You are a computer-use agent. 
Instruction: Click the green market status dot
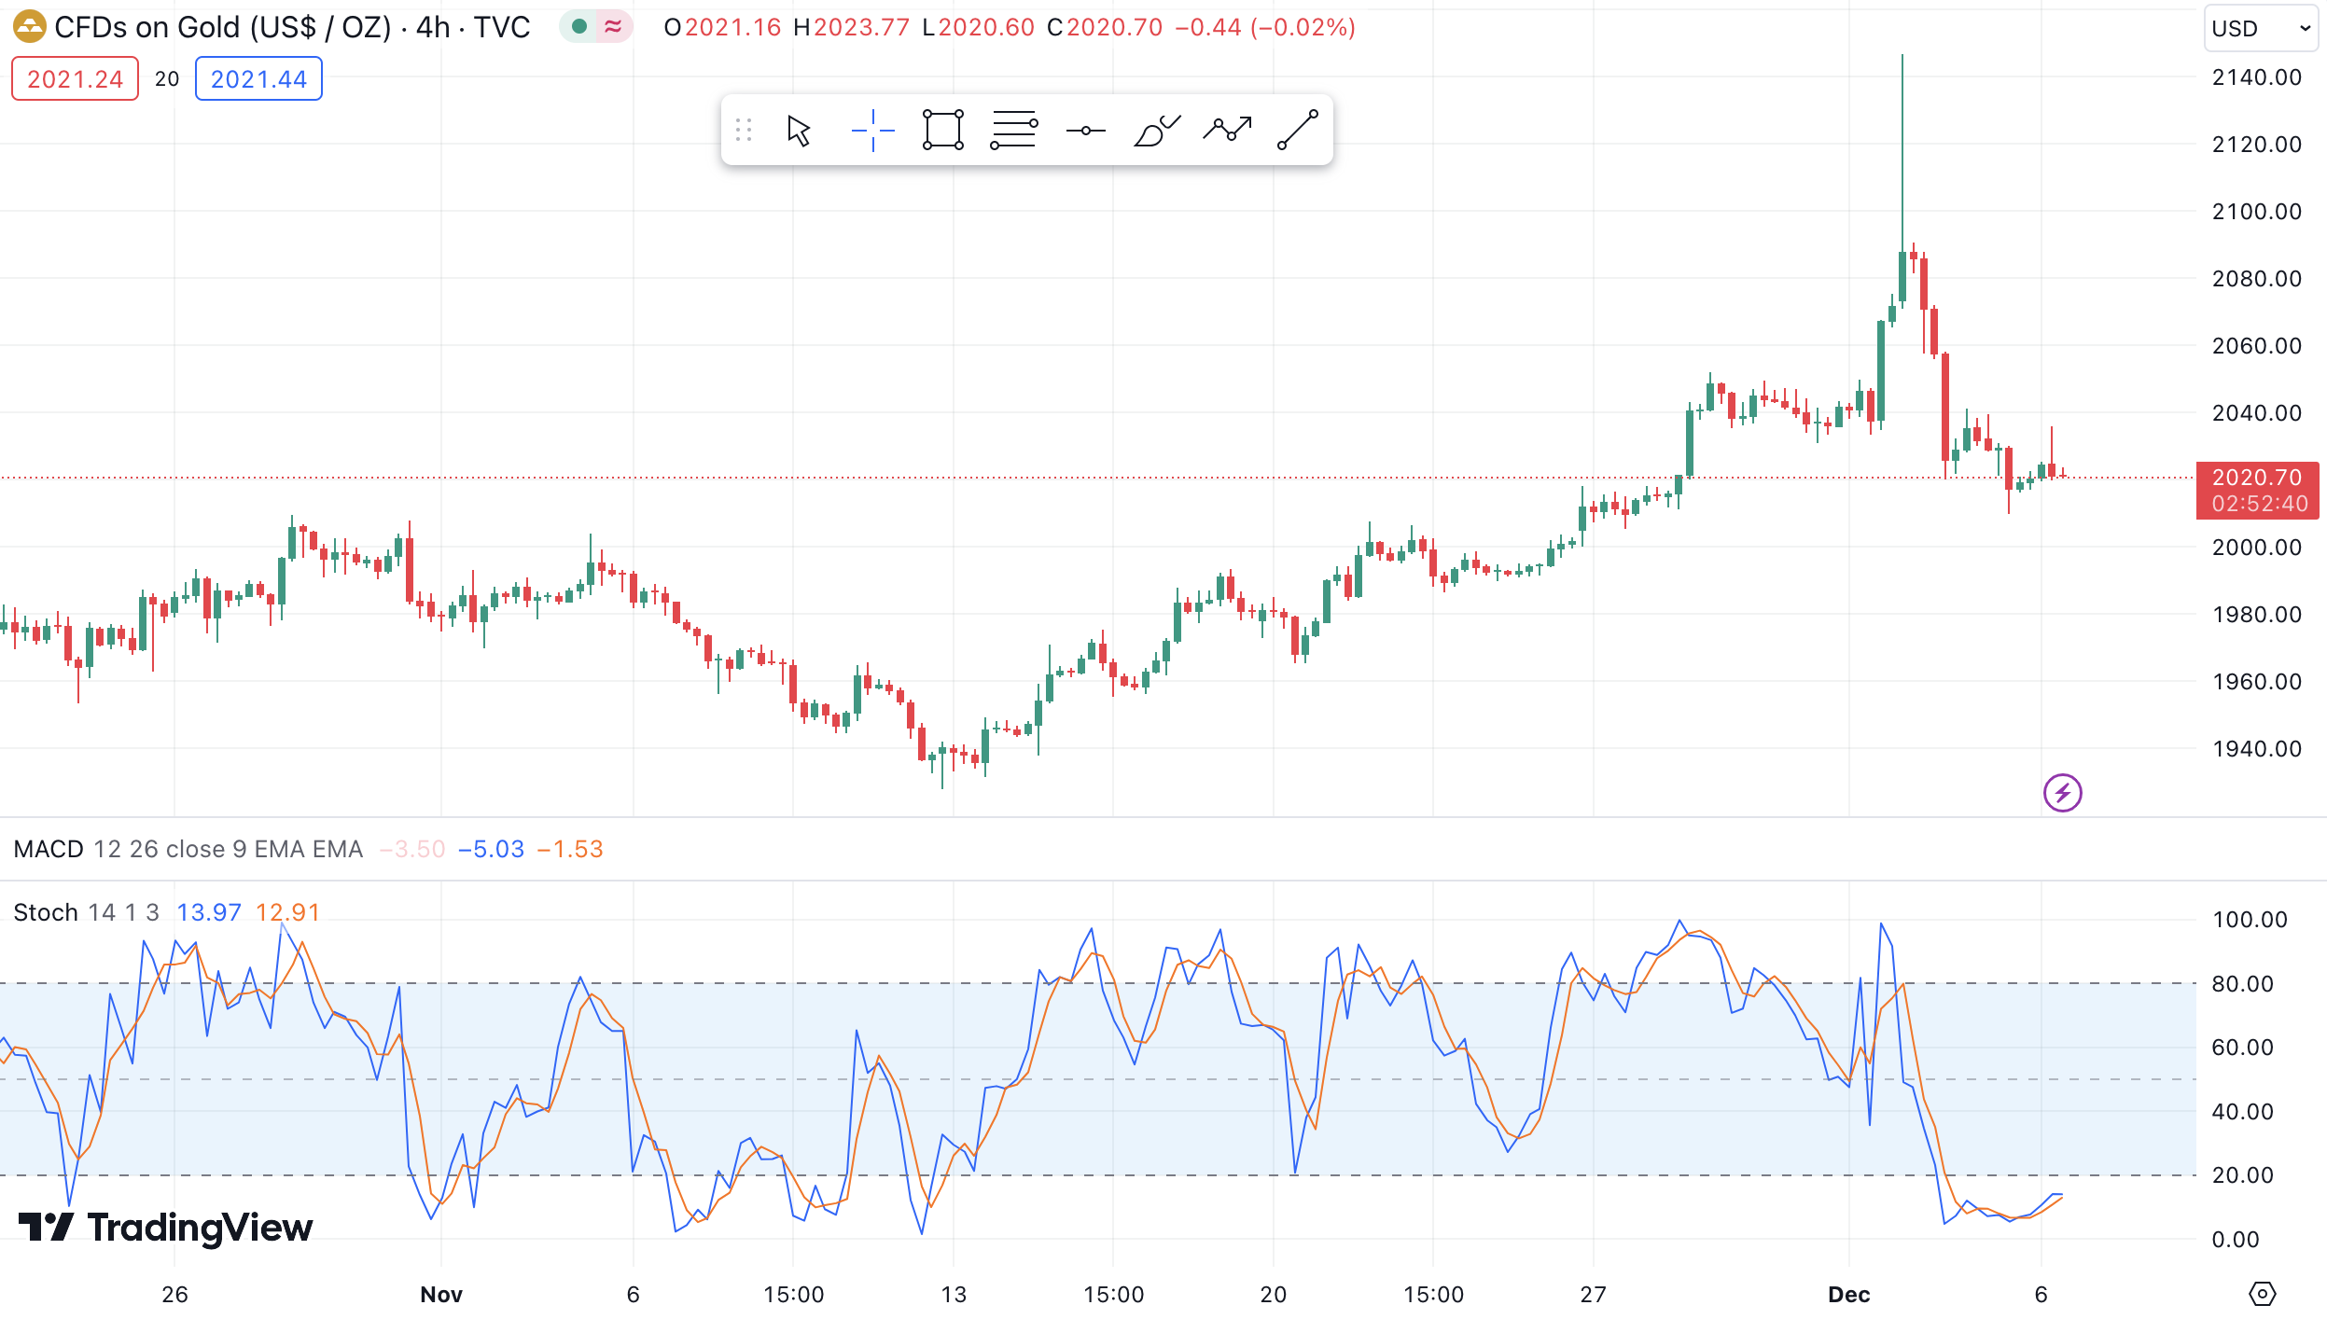tap(579, 27)
